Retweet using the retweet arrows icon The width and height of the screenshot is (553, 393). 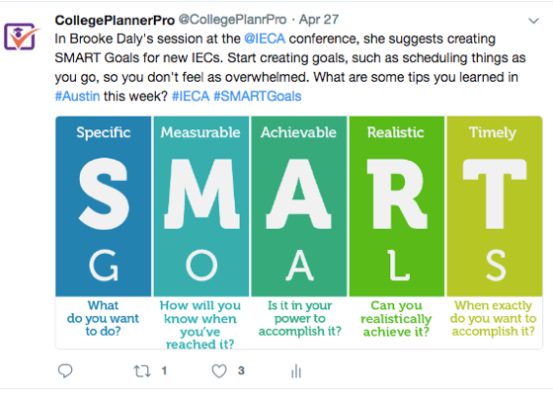click(x=142, y=371)
